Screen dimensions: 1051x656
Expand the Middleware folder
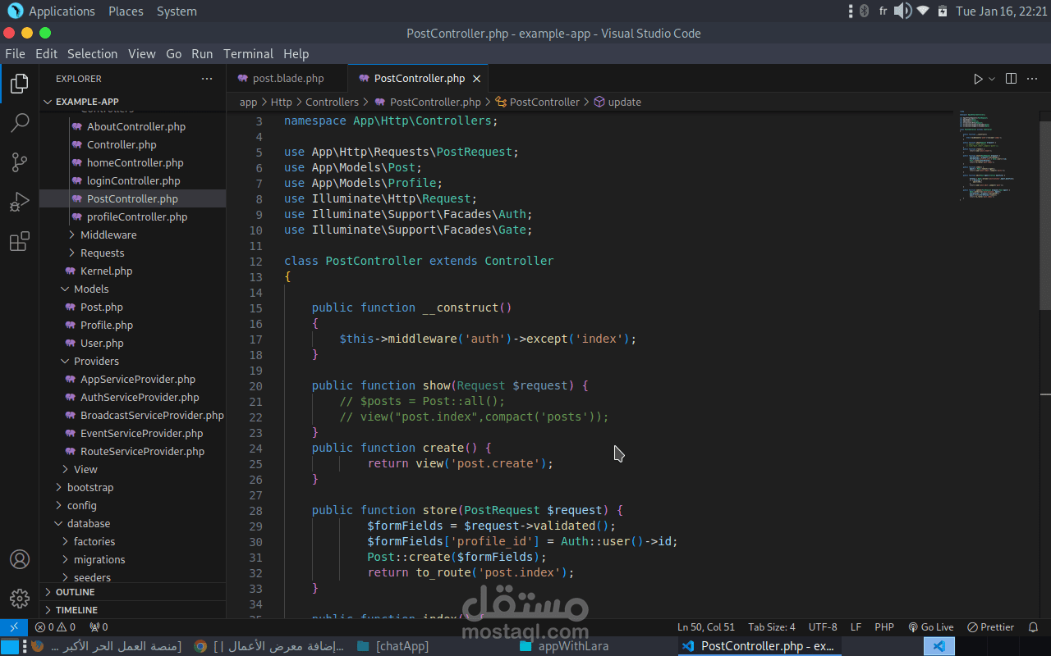click(x=108, y=235)
